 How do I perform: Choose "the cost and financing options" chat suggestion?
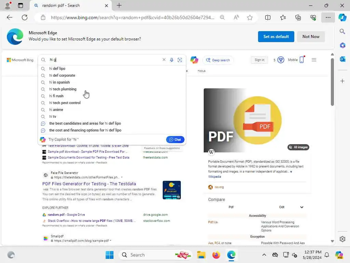click(112, 130)
